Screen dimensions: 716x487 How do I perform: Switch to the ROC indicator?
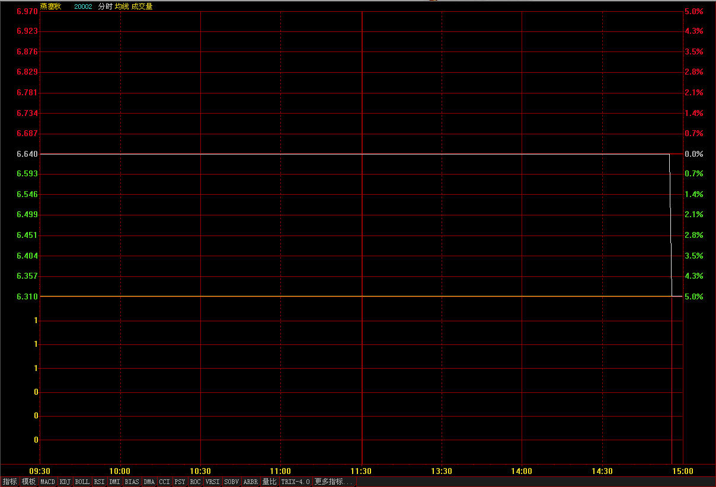[195, 482]
